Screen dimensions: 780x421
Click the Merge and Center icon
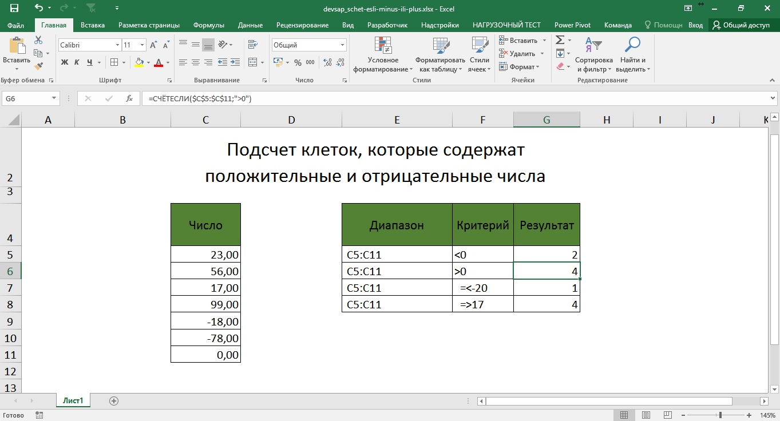pyautogui.click(x=252, y=62)
